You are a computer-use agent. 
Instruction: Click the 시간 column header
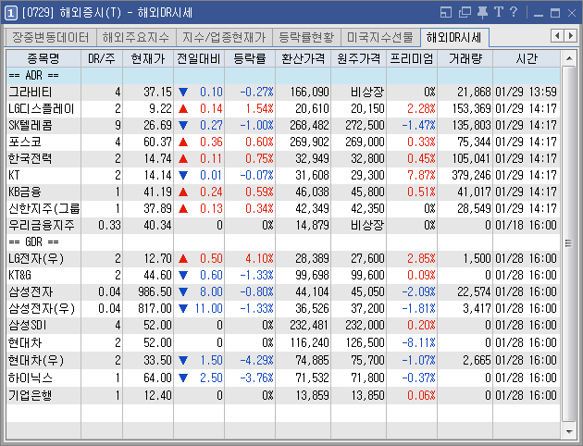[x=527, y=58]
